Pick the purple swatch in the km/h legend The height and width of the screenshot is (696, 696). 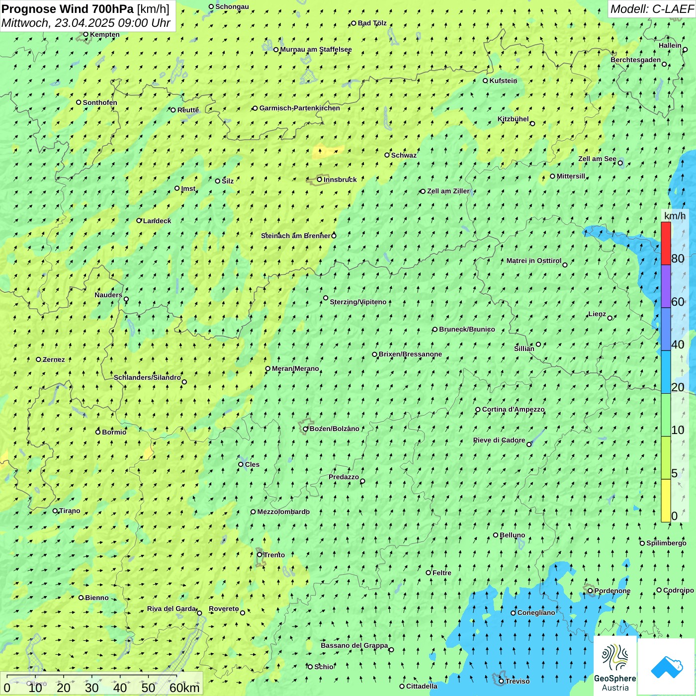666,286
